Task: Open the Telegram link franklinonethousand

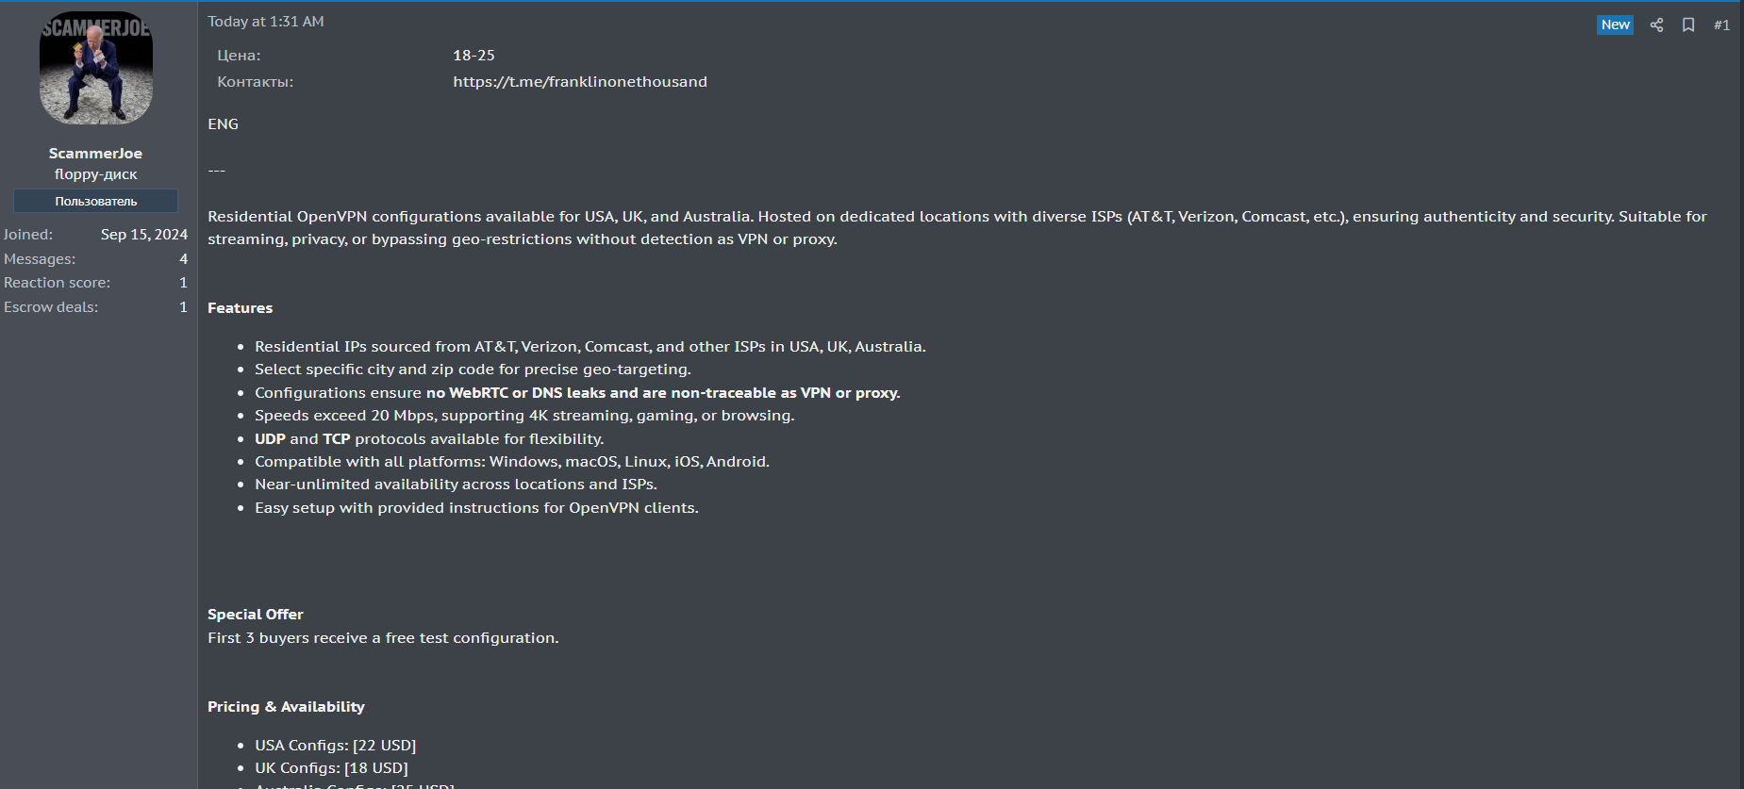Action: 580,82
